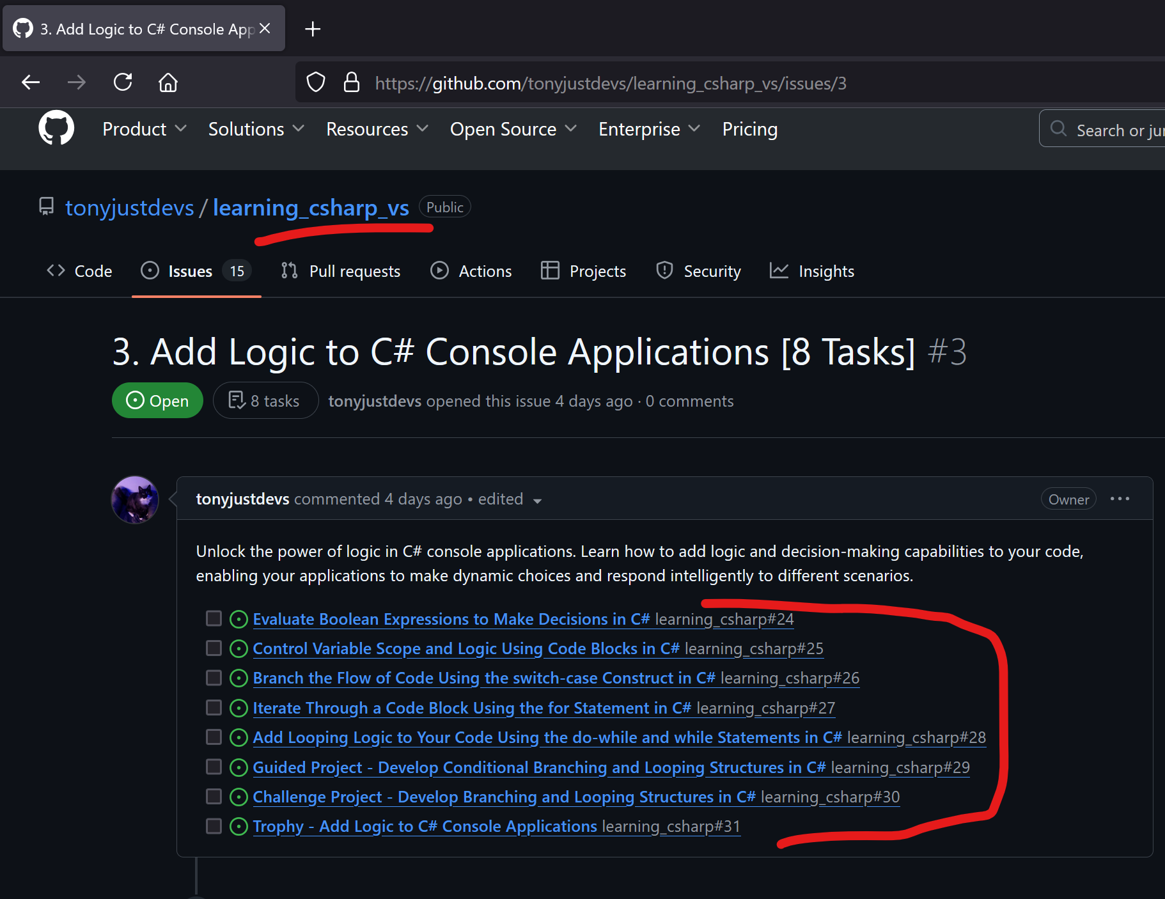Close the '3. Add Logic to C#' tab
This screenshot has height=899, width=1165.
point(265,29)
